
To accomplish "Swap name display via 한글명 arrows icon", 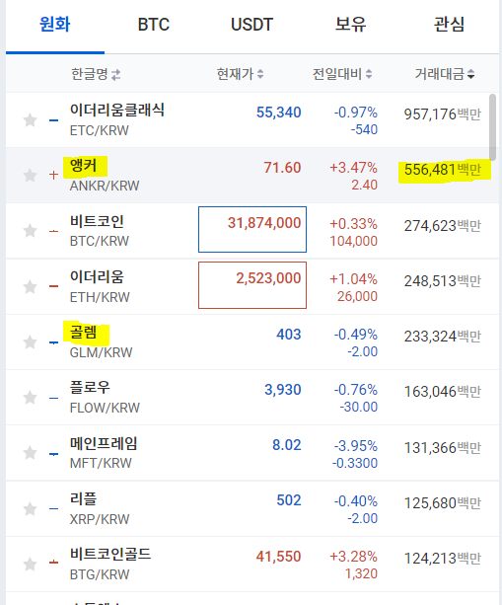I will pyautogui.click(x=116, y=74).
